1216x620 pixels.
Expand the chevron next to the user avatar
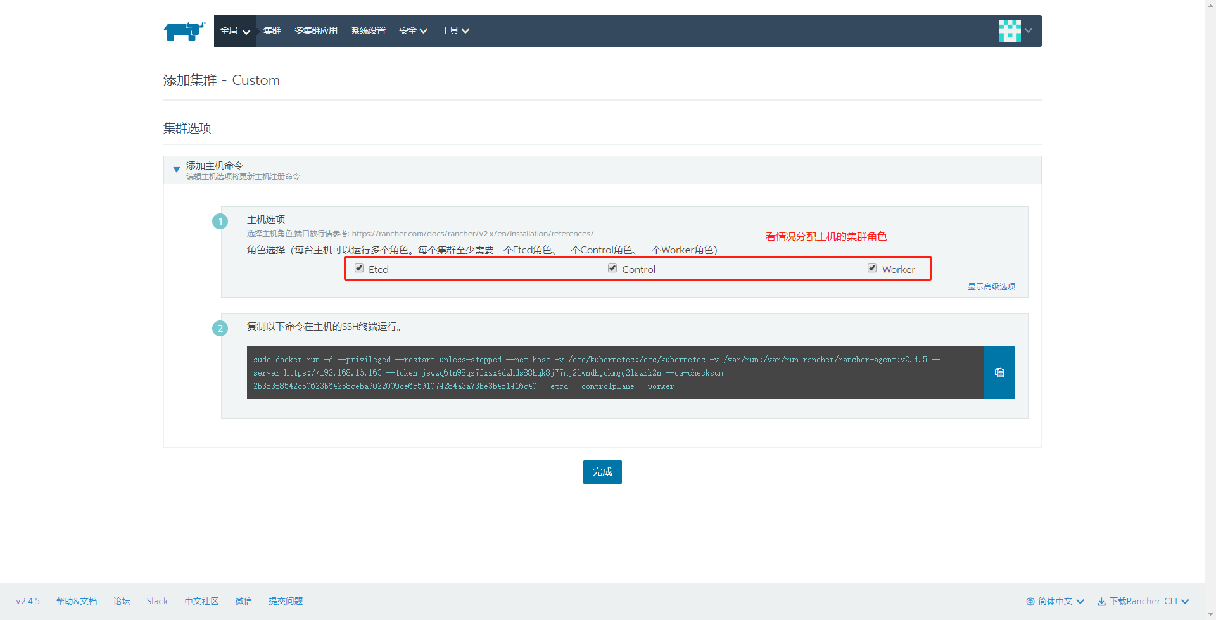tap(1029, 30)
